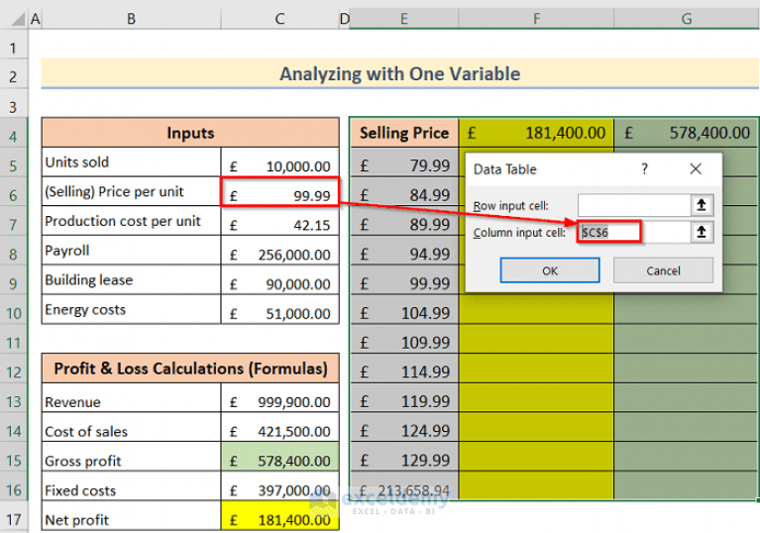Select the 213,658.94 cell in column E
760x533 pixels.
(404, 485)
